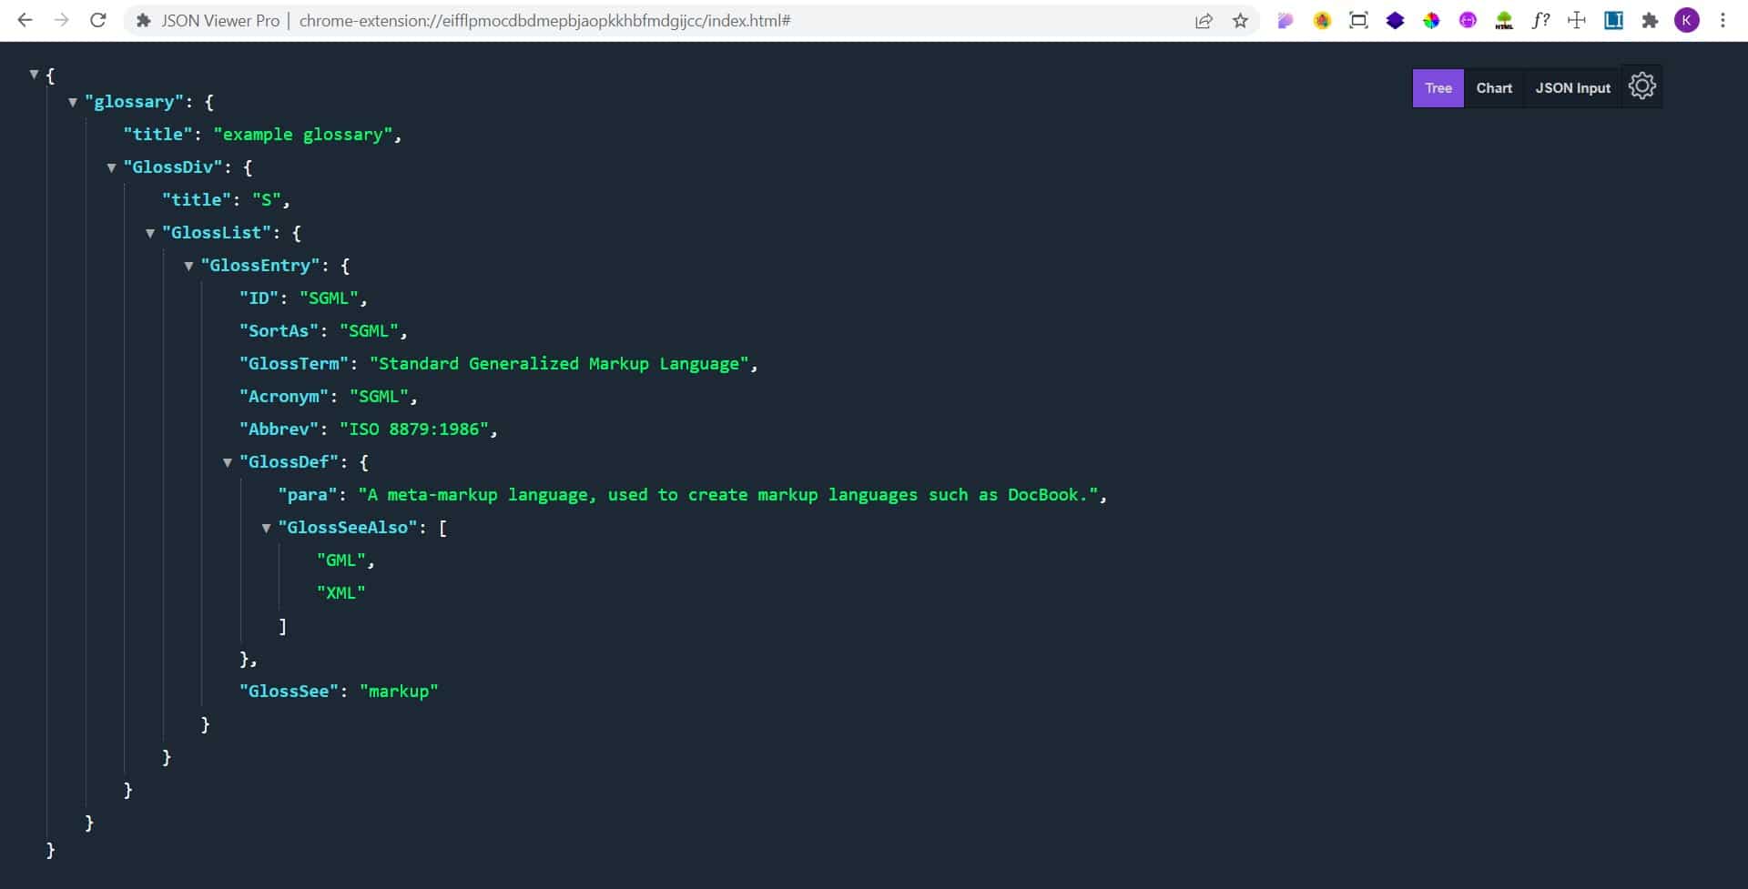Open JSON Viewer settings with the gear icon
1748x889 pixels.
[x=1641, y=86]
